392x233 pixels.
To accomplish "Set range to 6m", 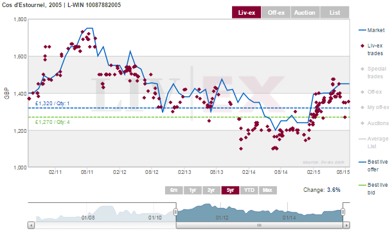I will [x=174, y=190].
